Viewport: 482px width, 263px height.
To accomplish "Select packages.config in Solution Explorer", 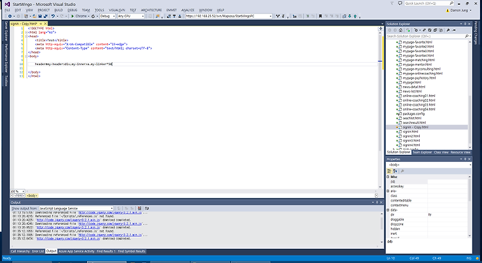I will (x=414, y=114).
